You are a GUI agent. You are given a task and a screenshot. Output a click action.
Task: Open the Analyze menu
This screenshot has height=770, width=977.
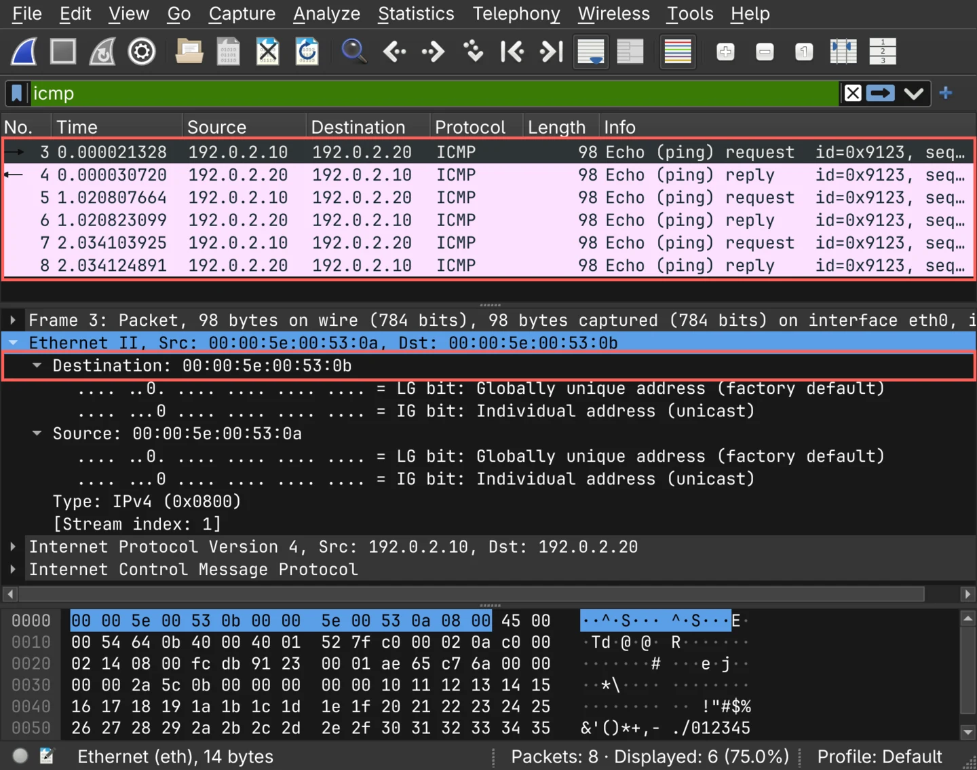(326, 14)
